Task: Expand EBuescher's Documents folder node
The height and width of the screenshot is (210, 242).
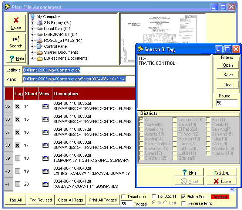Action: coord(33,58)
